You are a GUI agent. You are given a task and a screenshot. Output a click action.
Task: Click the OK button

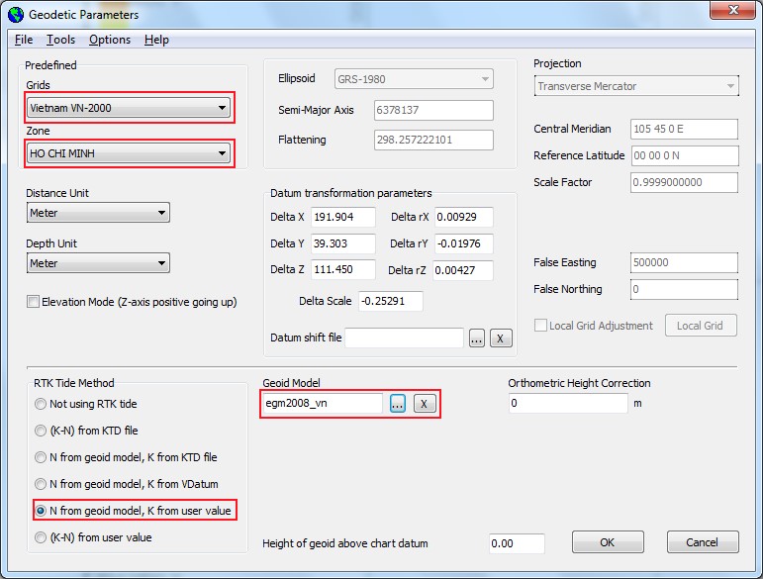[x=608, y=542]
